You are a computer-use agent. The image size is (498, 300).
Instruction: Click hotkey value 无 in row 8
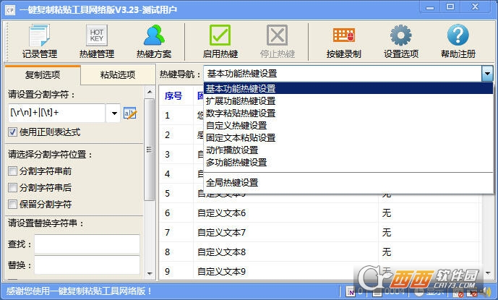pos(386,252)
